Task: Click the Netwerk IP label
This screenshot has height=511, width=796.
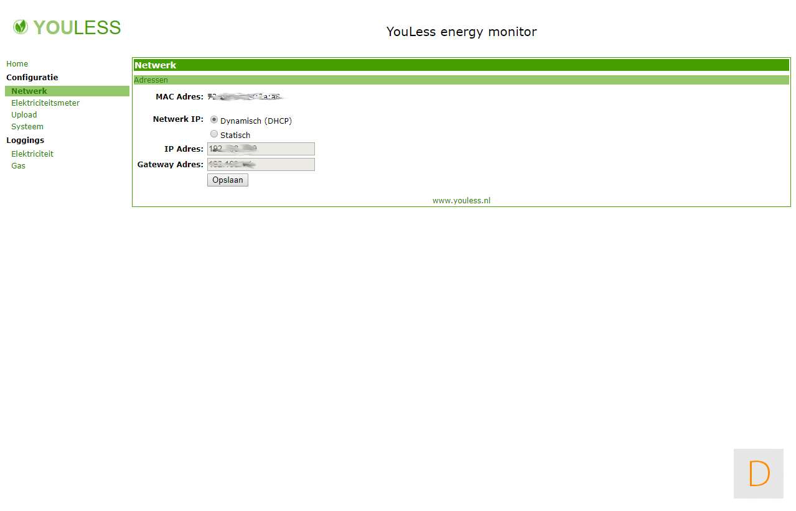Action: pos(178,119)
